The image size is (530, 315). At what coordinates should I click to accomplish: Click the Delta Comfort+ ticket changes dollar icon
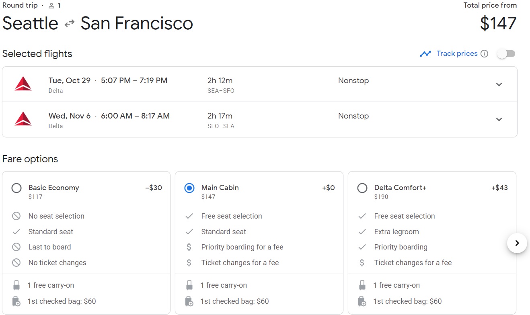[x=362, y=263]
